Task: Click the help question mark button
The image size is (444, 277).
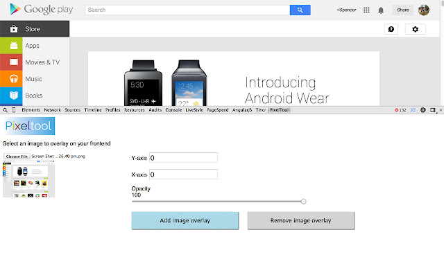Action: (391, 29)
